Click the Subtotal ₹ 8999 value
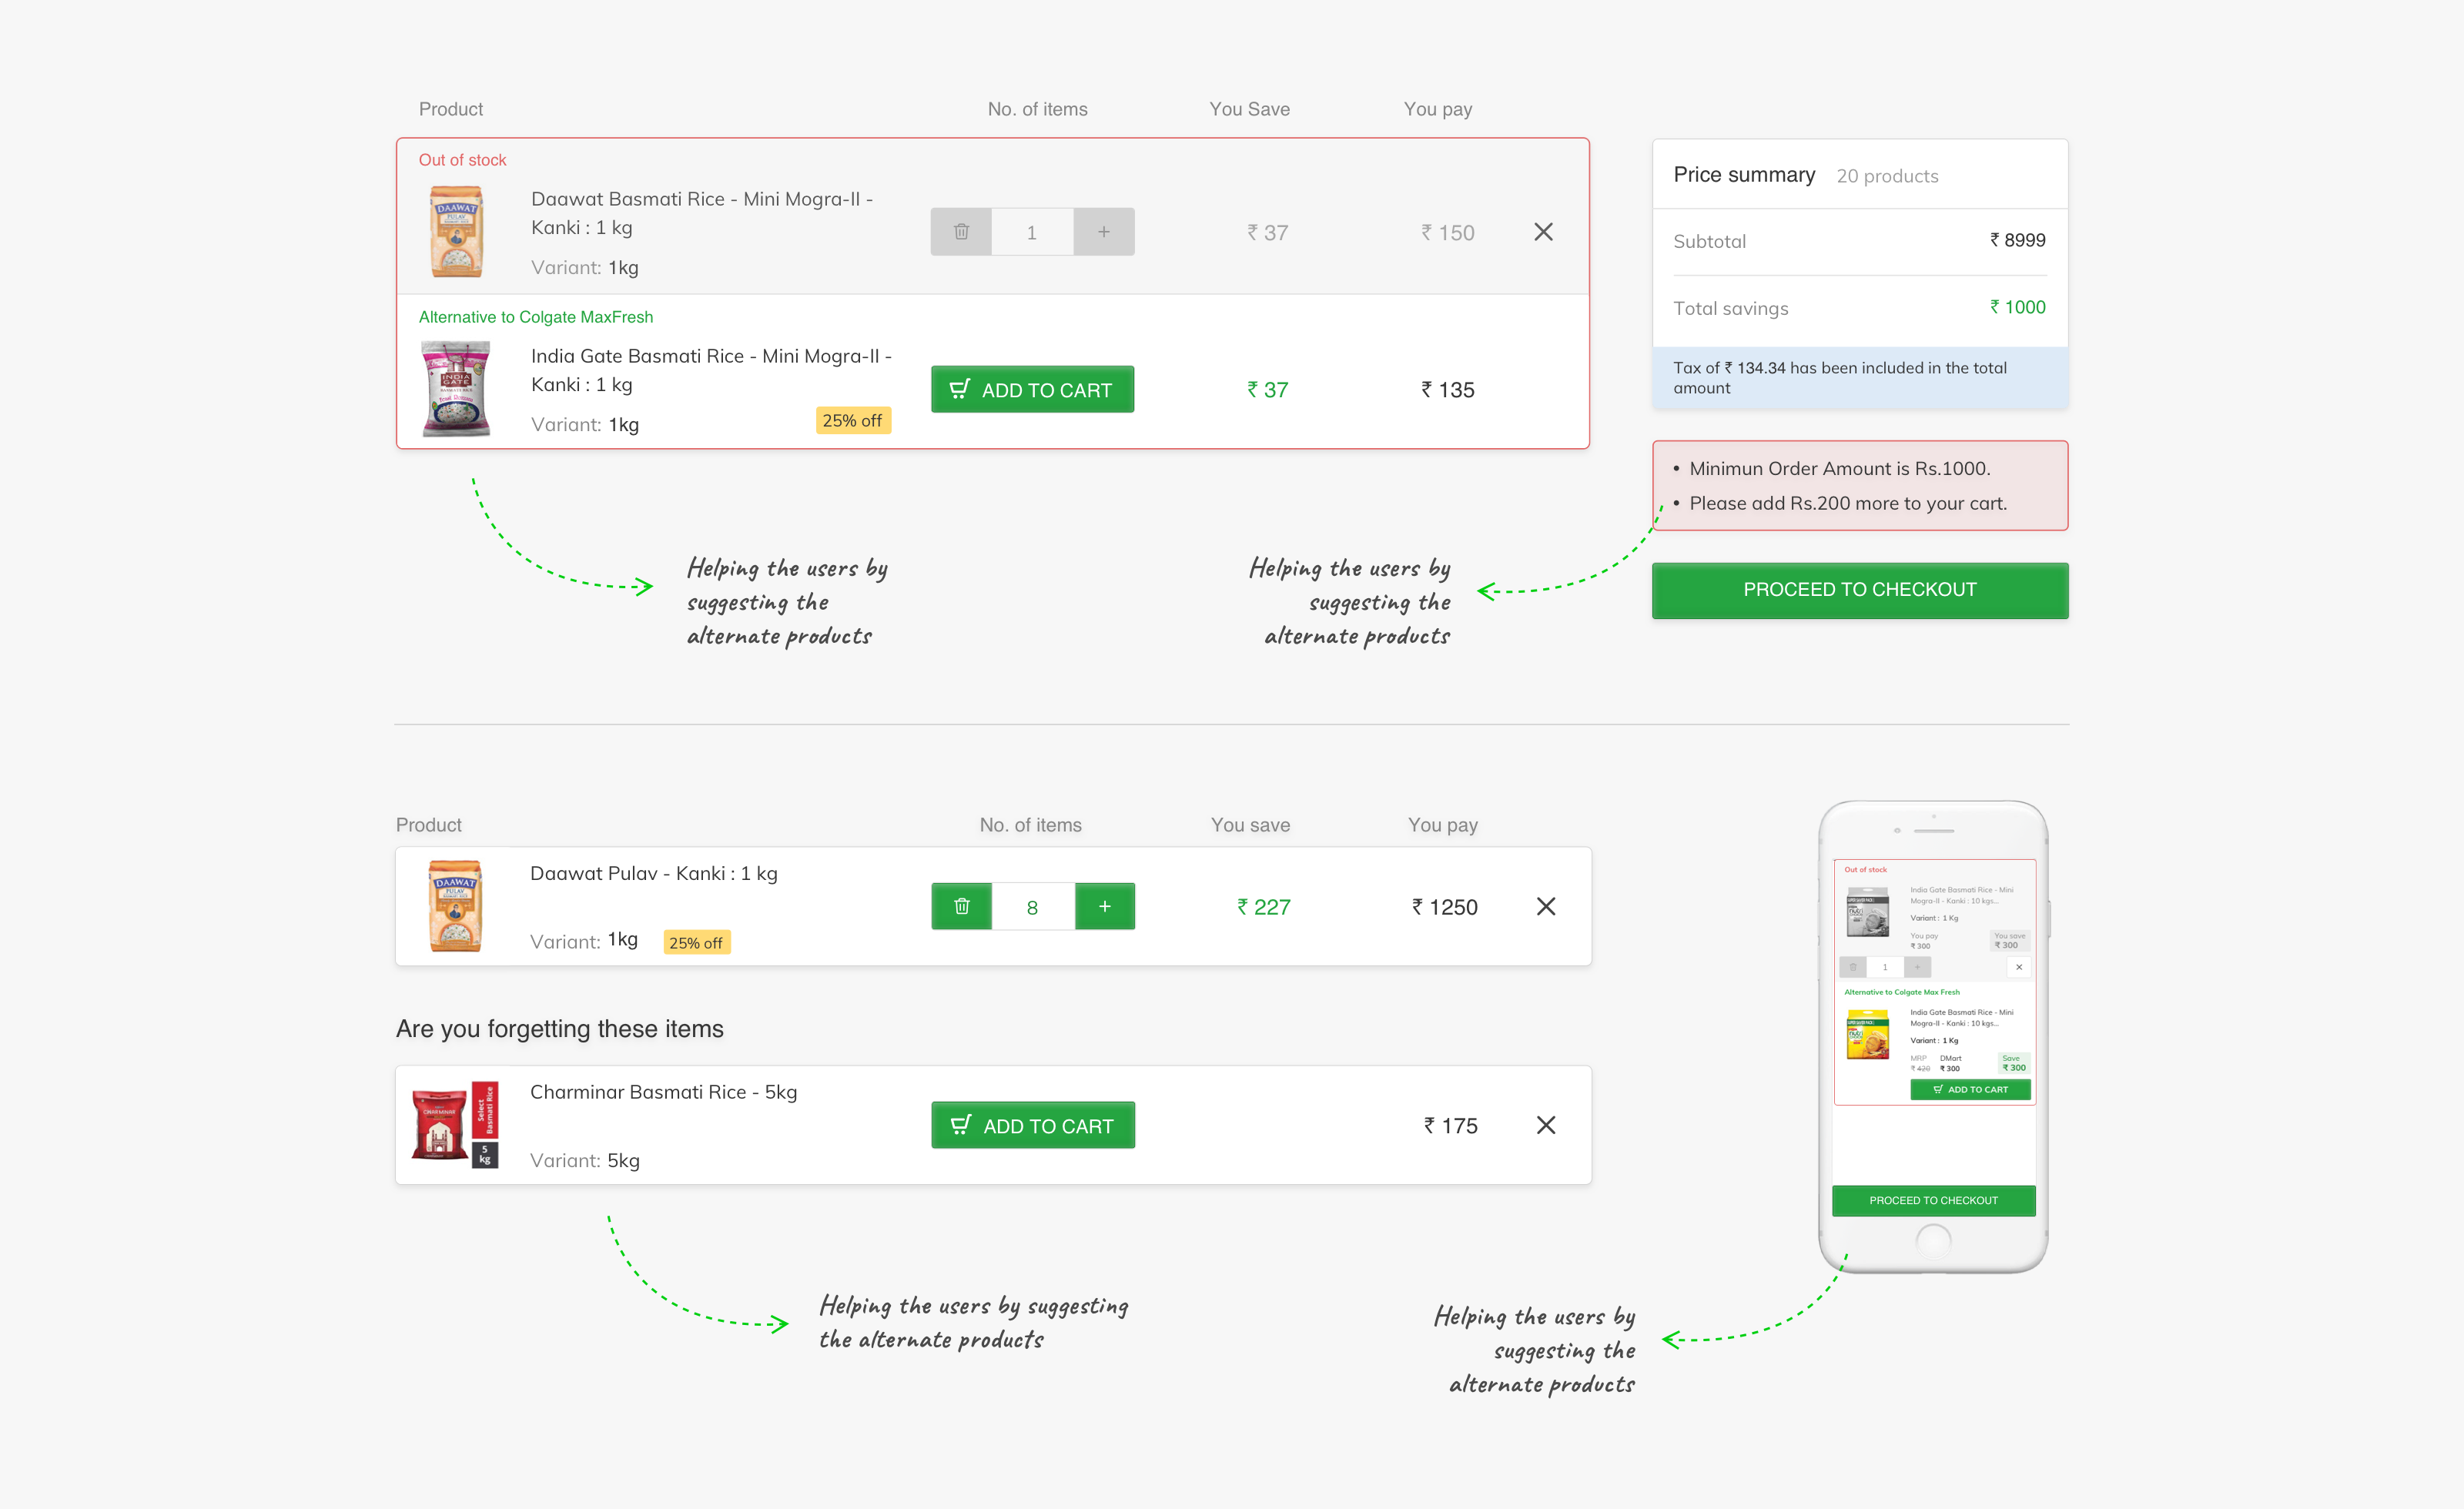This screenshot has width=2464, height=1509. (x=2017, y=240)
